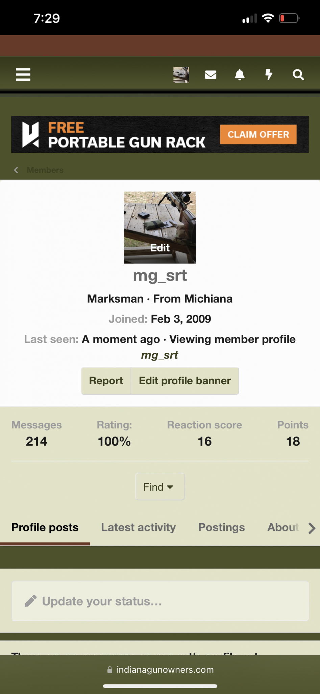Click the pencil icon in the status box
Screen dimensions: 320x694
30,601
